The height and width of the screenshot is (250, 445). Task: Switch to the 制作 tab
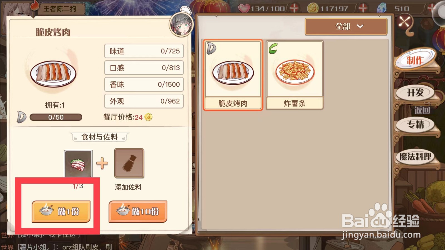pos(415,60)
